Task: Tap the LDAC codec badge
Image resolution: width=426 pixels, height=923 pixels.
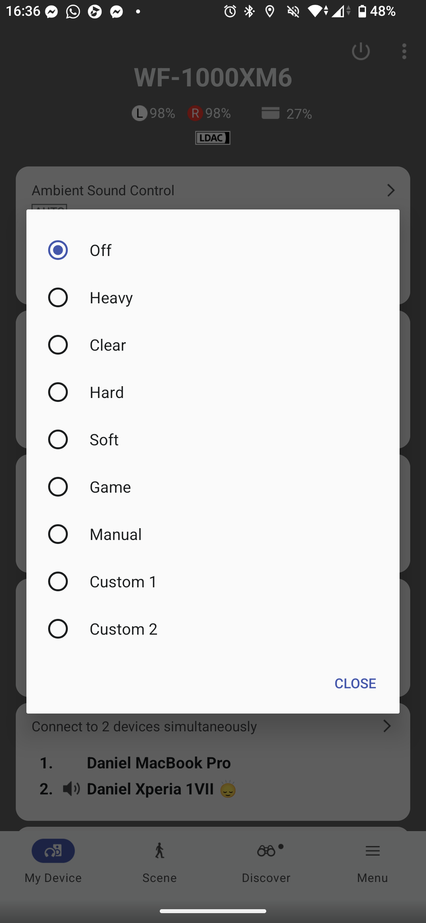Action: tap(213, 138)
